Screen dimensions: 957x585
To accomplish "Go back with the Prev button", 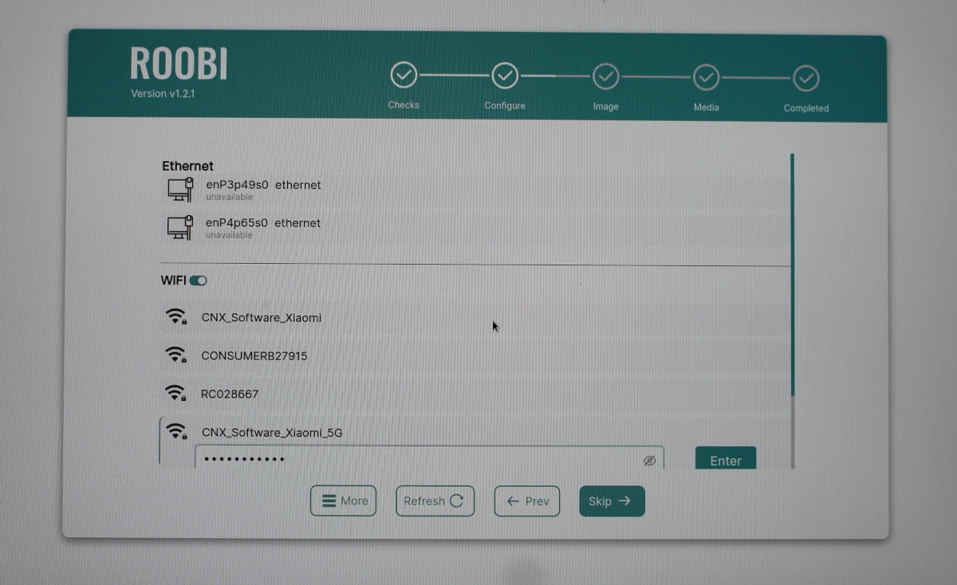I will 527,501.
